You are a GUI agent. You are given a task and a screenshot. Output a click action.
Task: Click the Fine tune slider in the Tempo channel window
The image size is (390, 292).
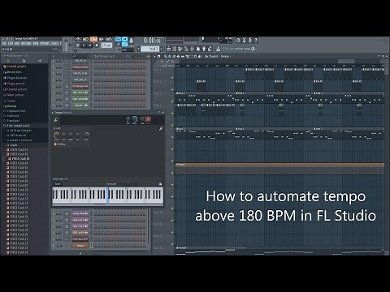click(128, 184)
